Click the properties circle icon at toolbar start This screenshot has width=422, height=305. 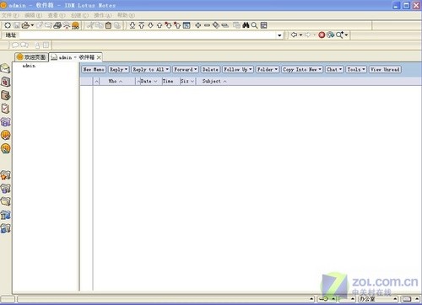[x=8, y=25]
